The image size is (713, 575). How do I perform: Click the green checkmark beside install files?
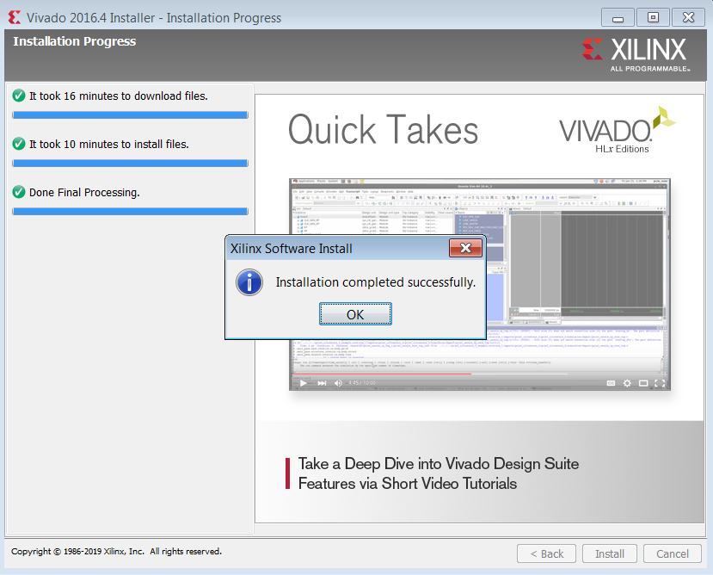19,144
